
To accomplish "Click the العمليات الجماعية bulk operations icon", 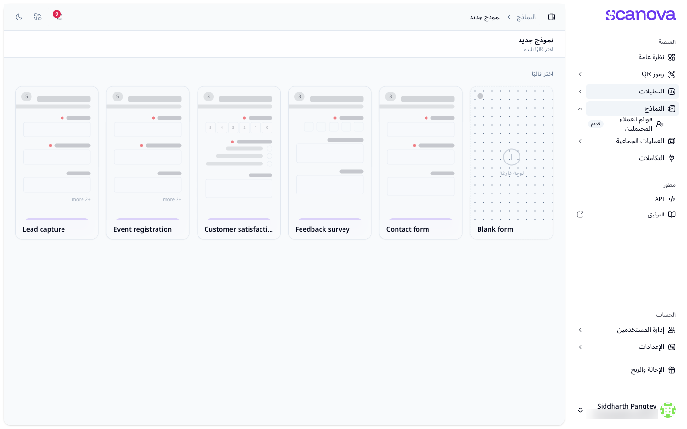I will pyautogui.click(x=672, y=141).
